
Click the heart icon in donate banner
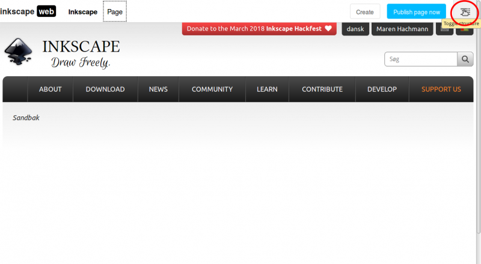coord(328,28)
